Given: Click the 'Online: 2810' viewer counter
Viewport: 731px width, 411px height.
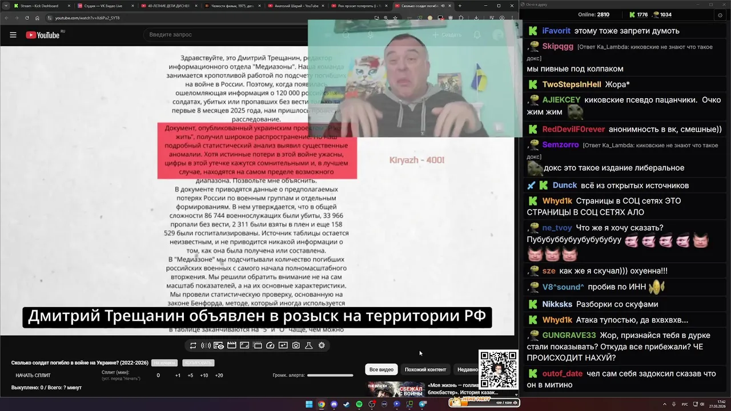Looking at the screenshot, I should click(593, 14).
